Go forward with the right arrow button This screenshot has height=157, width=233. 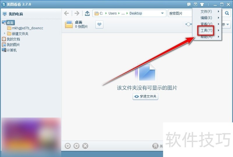tap(77, 13)
